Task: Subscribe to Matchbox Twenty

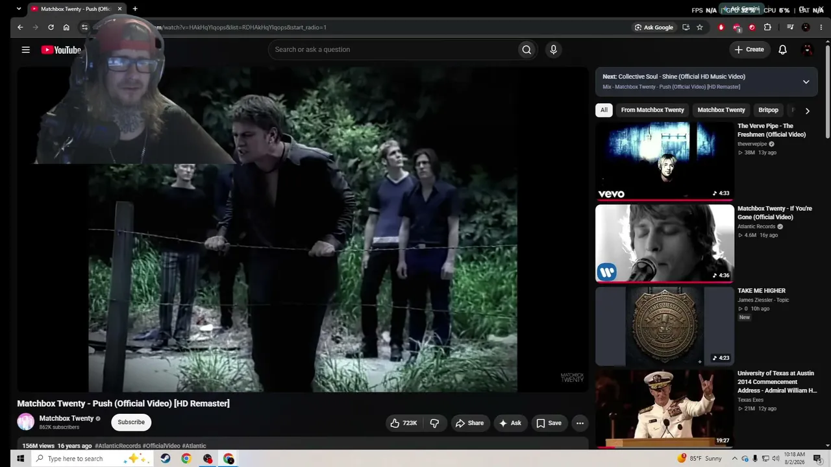Action: pyautogui.click(x=131, y=422)
